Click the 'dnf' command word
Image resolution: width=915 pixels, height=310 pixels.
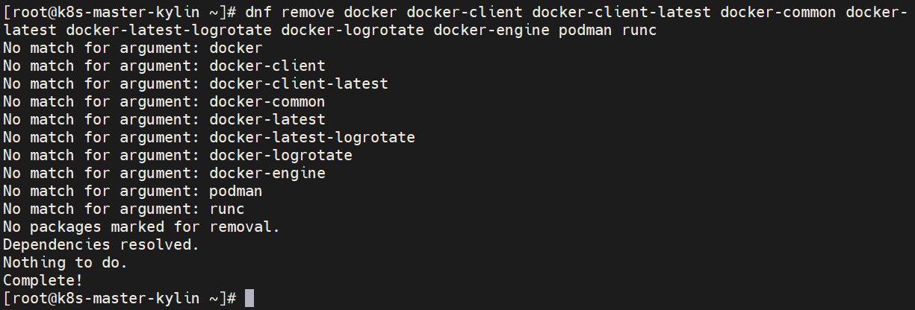tap(258, 13)
